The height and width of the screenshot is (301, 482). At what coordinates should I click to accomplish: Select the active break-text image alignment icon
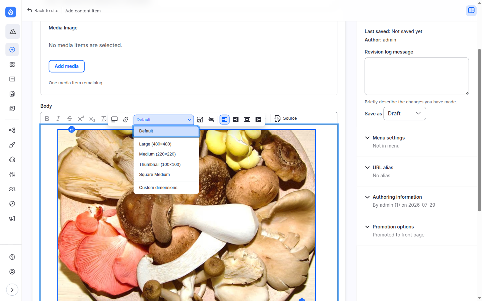click(x=225, y=119)
